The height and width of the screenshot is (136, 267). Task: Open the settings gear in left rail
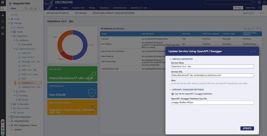[x=3, y=34]
